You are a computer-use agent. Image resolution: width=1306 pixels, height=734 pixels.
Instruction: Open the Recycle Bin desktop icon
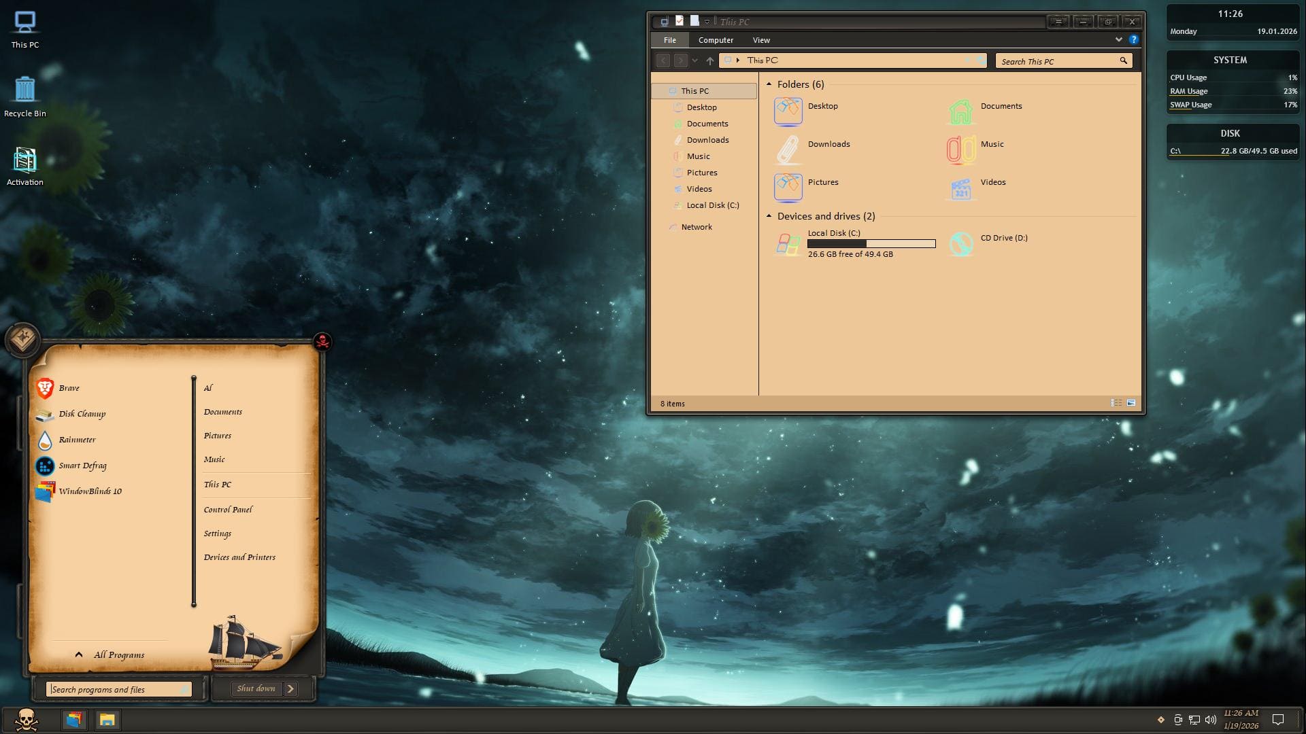[x=25, y=97]
